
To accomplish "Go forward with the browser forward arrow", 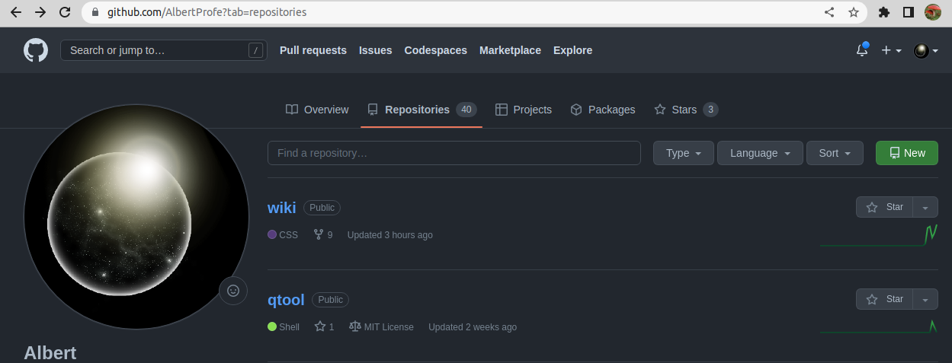I will pyautogui.click(x=40, y=12).
